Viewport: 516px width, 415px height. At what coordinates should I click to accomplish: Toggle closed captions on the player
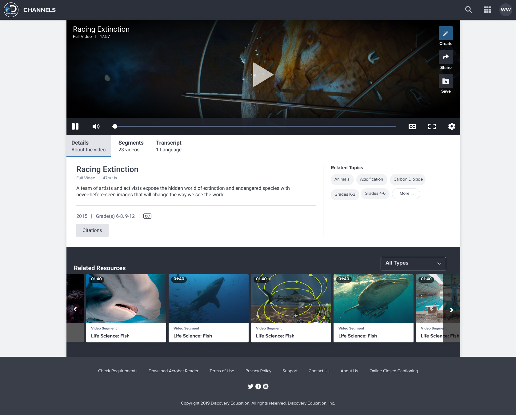pyautogui.click(x=412, y=126)
